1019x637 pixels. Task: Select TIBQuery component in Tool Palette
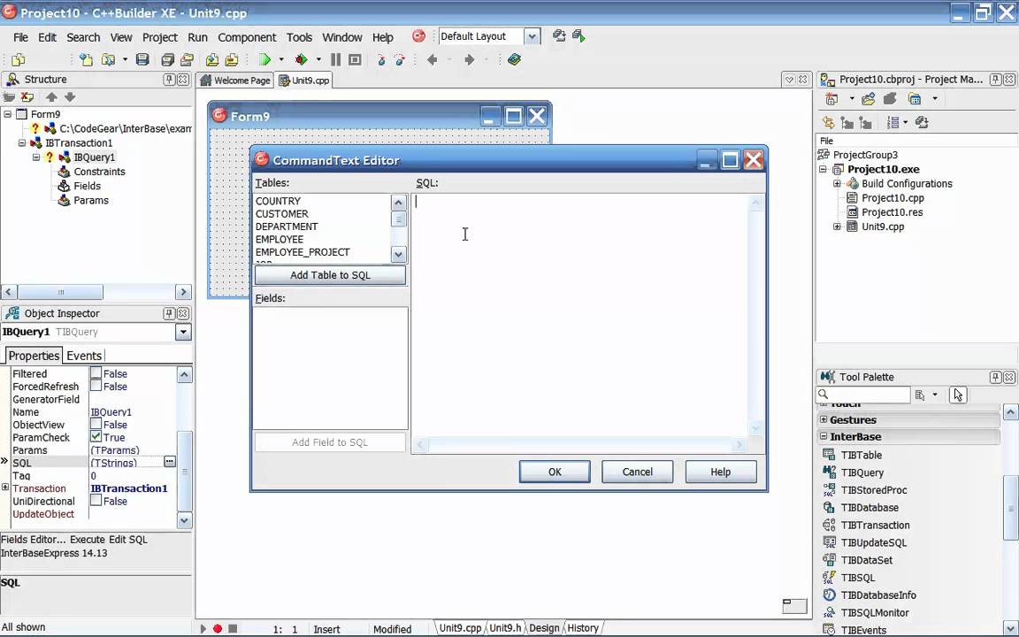862,472
